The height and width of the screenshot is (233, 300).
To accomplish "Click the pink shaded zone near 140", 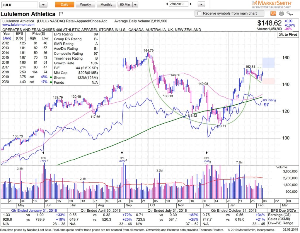I will (268, 81).
